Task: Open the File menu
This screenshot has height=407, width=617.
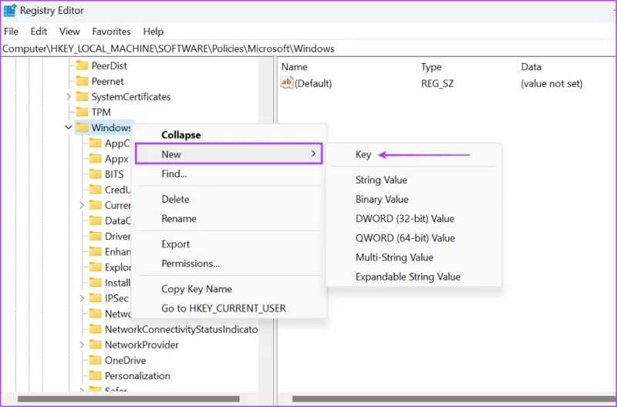Action: [11, 32]
